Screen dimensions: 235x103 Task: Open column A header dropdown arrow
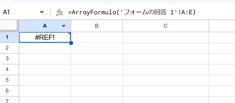(64, 26)
